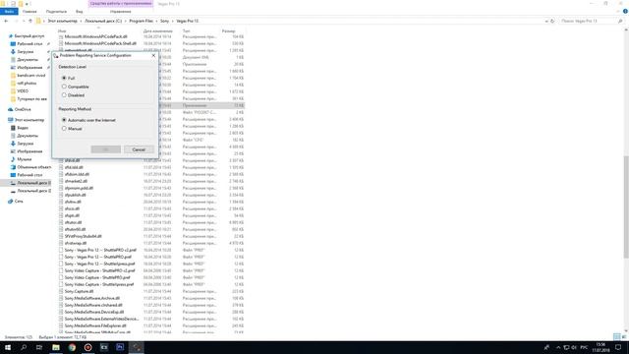Open the Windows Start menu
This screenshot has height=354, width=629.
8,347
